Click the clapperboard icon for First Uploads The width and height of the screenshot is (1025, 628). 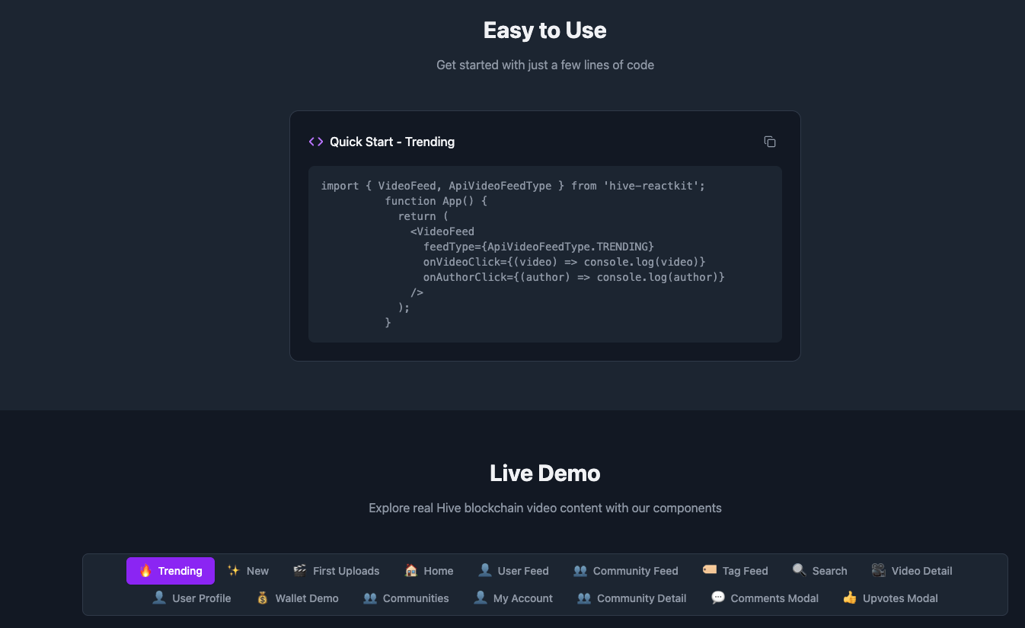coord(300,571)
